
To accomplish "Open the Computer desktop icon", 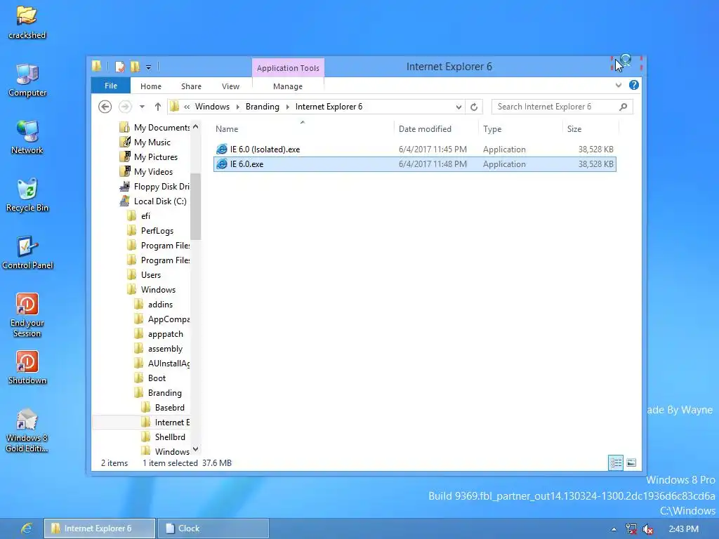I will 27,80.
